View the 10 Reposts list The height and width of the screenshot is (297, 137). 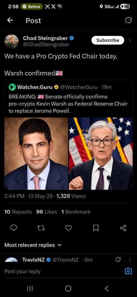click(18, 212)
